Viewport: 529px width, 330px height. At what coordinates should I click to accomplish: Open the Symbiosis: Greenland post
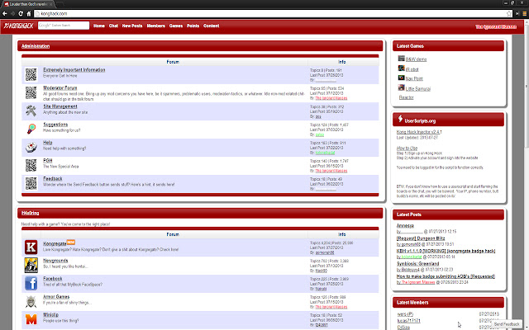417,264
